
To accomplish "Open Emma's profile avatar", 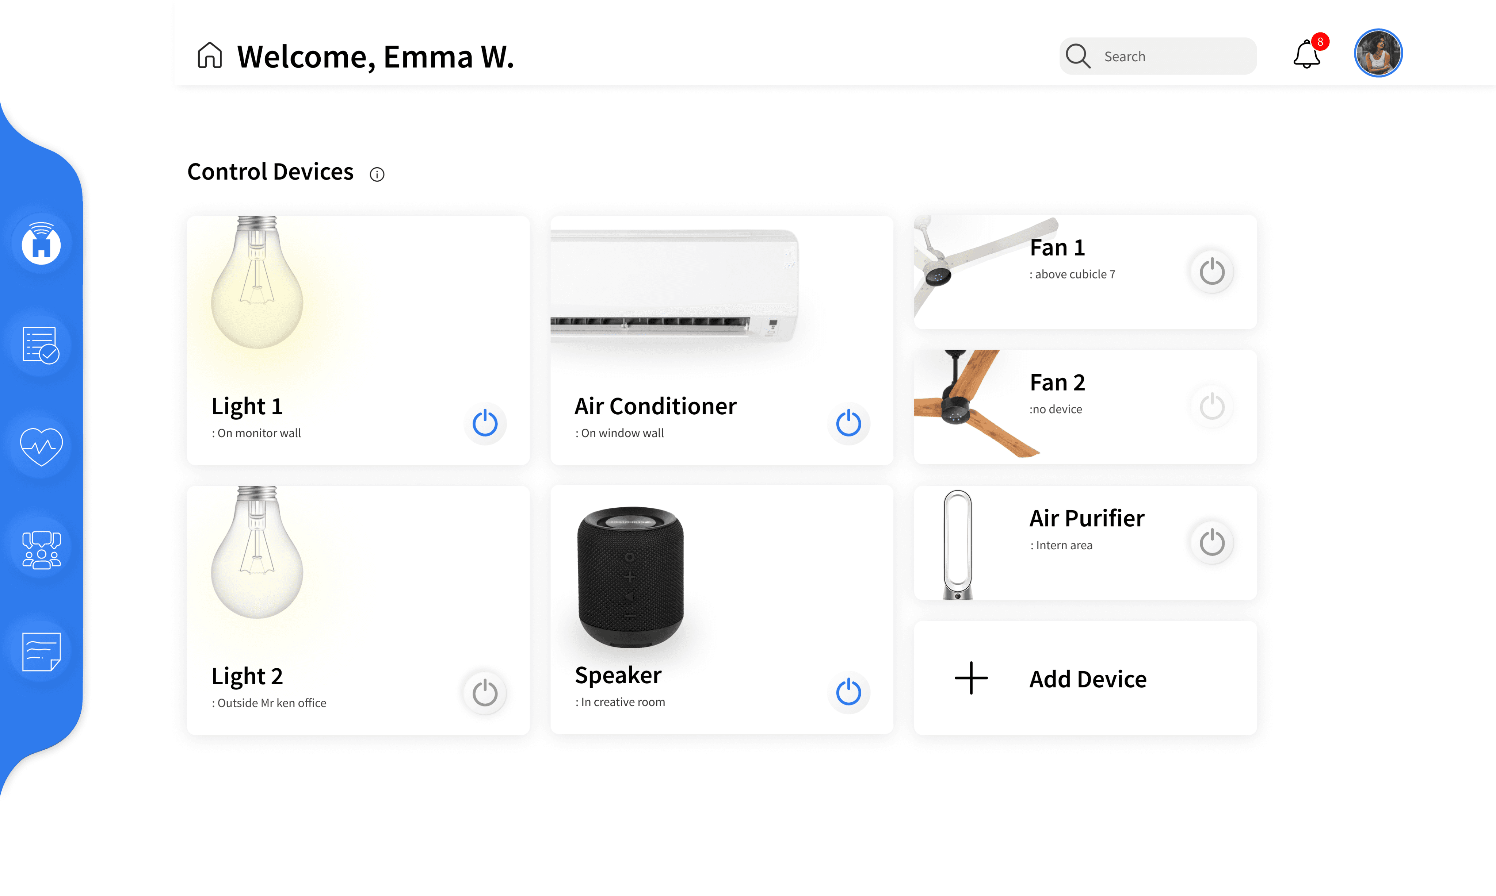I will pyautogui.click(x=1378, y=53).
